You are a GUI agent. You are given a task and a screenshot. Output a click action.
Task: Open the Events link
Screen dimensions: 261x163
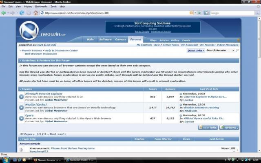pyautogui.click(x=186, y=40)
